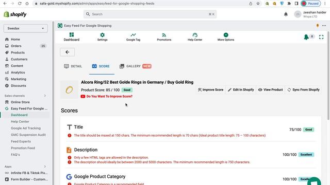
Task: Click View Product button
Action: click(271, 90)
